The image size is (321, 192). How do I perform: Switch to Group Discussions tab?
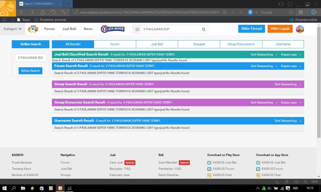pyautogui.click(x=241, y=44)
